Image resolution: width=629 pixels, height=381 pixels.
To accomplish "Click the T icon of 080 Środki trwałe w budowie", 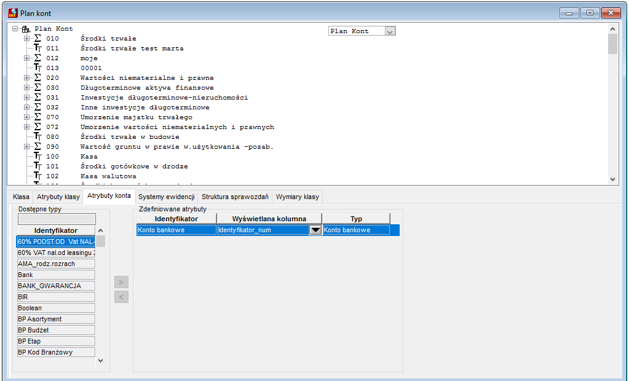I will [38, 137].
